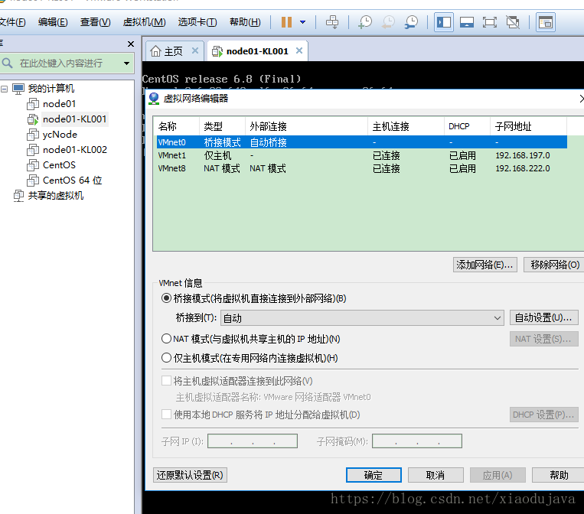This screenshot has width=584, height=514.
Task: Open the 虚拟机(M) menu
Action: point(144,22)
